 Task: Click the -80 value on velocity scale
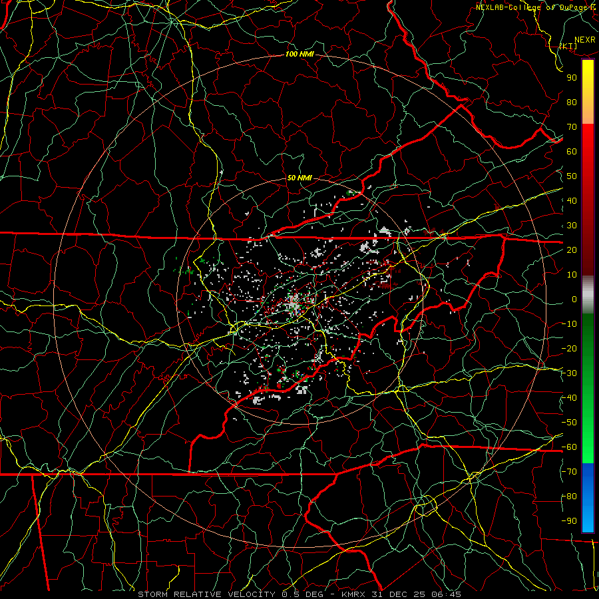tap(569, 497)
